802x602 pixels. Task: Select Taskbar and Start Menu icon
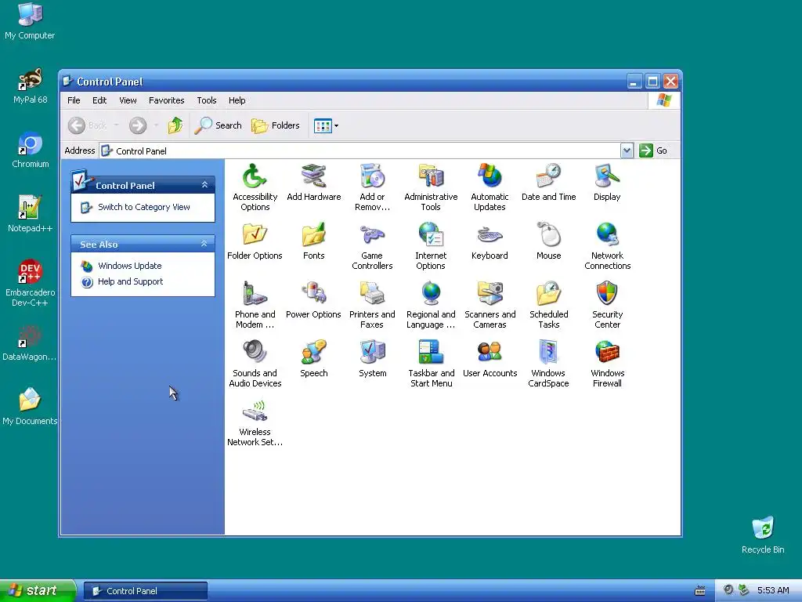[431, 363]
